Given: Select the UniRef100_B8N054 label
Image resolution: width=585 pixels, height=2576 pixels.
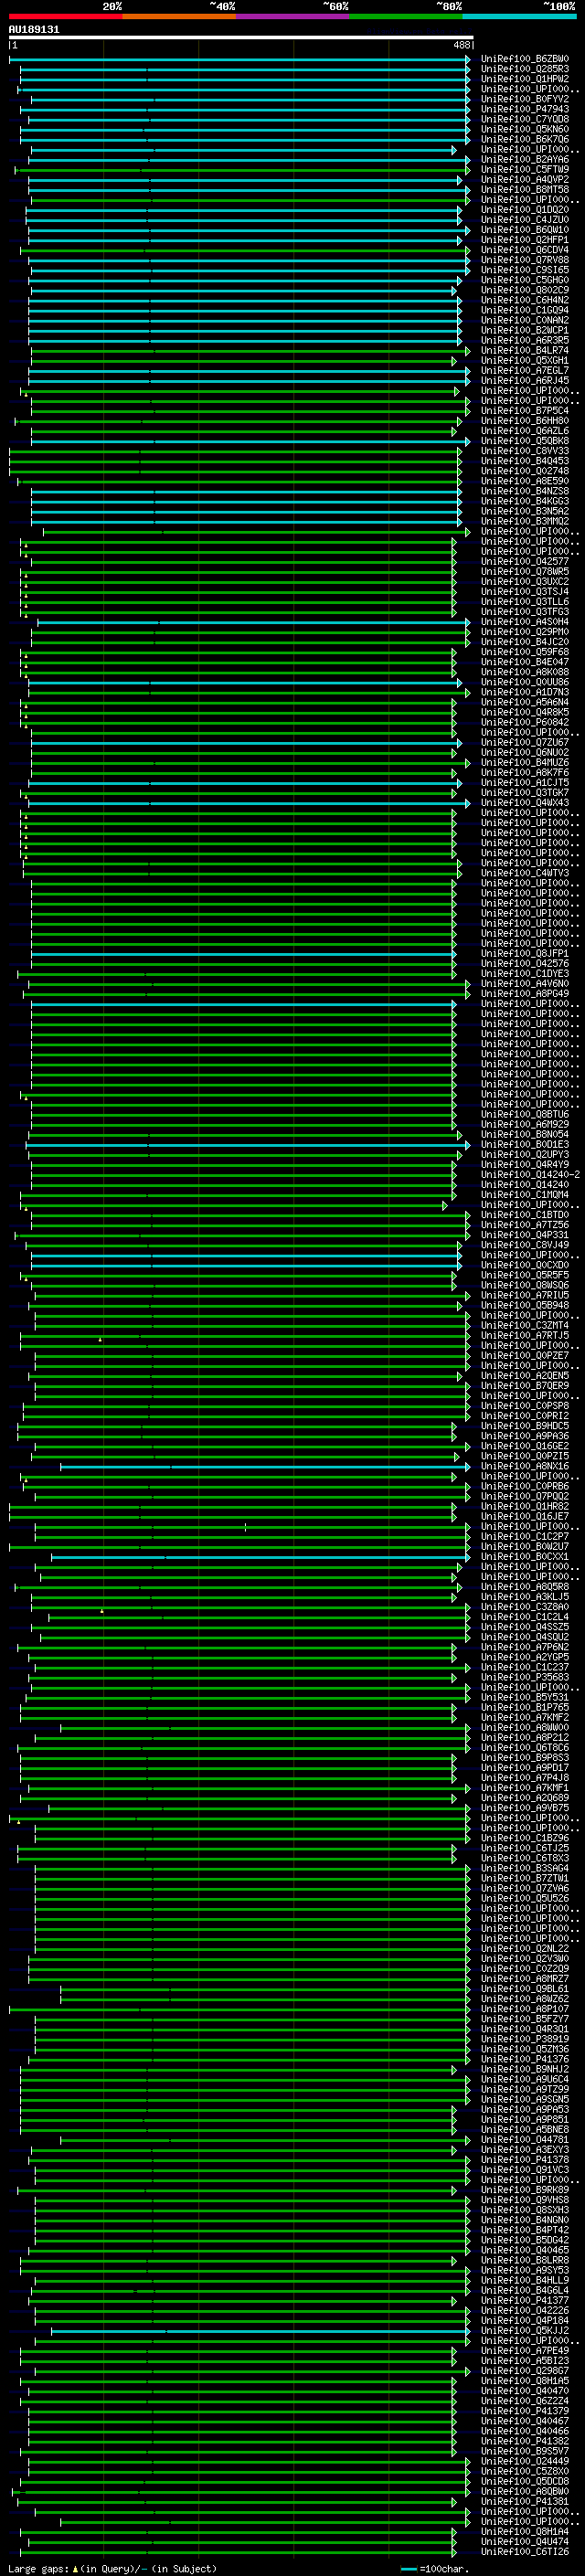Looking at the screenshot, I should pos(524,1134).
